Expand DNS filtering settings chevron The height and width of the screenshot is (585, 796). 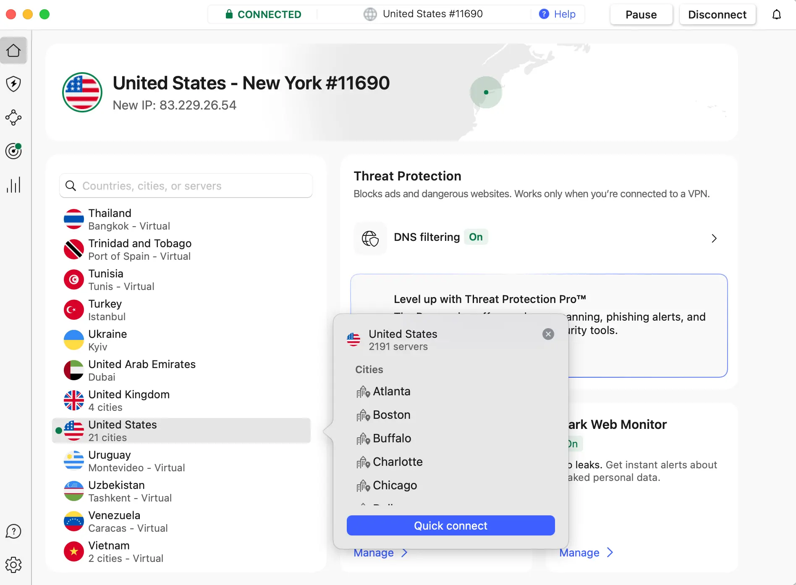714,238
